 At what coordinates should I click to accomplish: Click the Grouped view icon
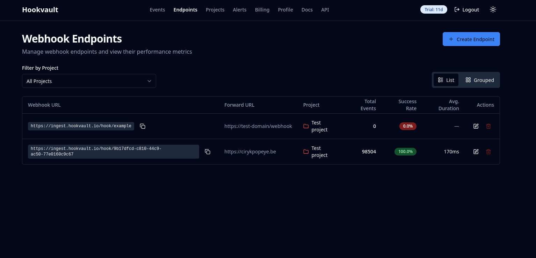click(x=468, y=80)
